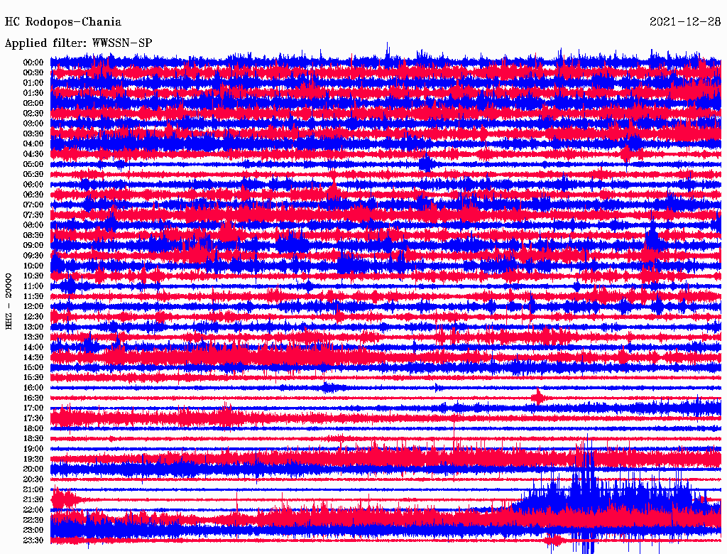Choose the 17:30 time label
The image size is (727, 554).
33,418
